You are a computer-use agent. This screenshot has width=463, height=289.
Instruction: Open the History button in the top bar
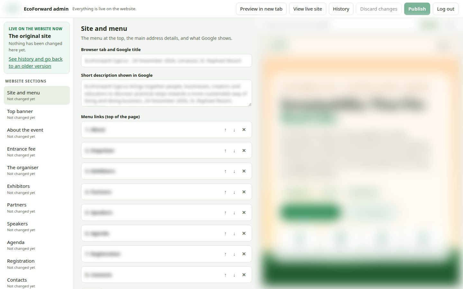click(341, 9)
